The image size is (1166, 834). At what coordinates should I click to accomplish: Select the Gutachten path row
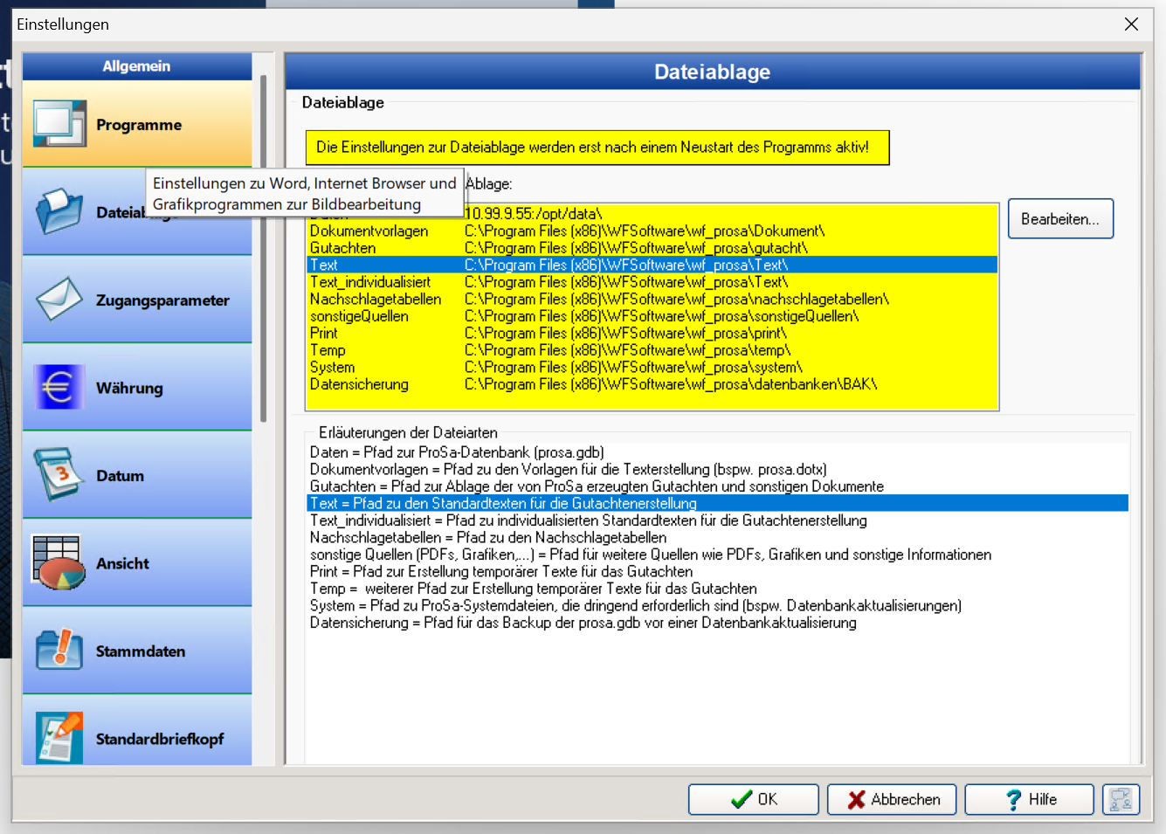pos(652,248)
